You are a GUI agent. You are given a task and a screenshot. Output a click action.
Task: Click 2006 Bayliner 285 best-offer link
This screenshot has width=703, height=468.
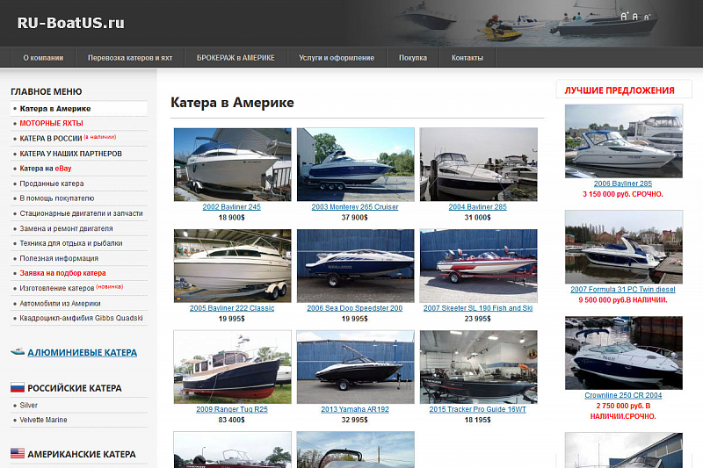coord(623,184)
